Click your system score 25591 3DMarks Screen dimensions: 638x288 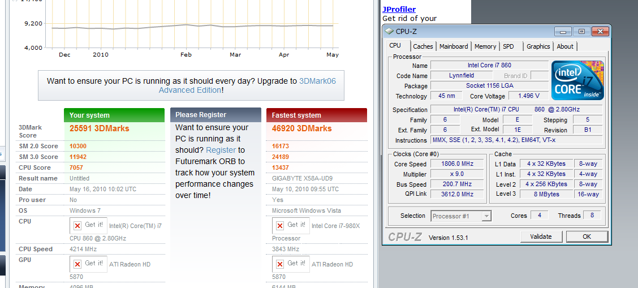tap(100, 128)
